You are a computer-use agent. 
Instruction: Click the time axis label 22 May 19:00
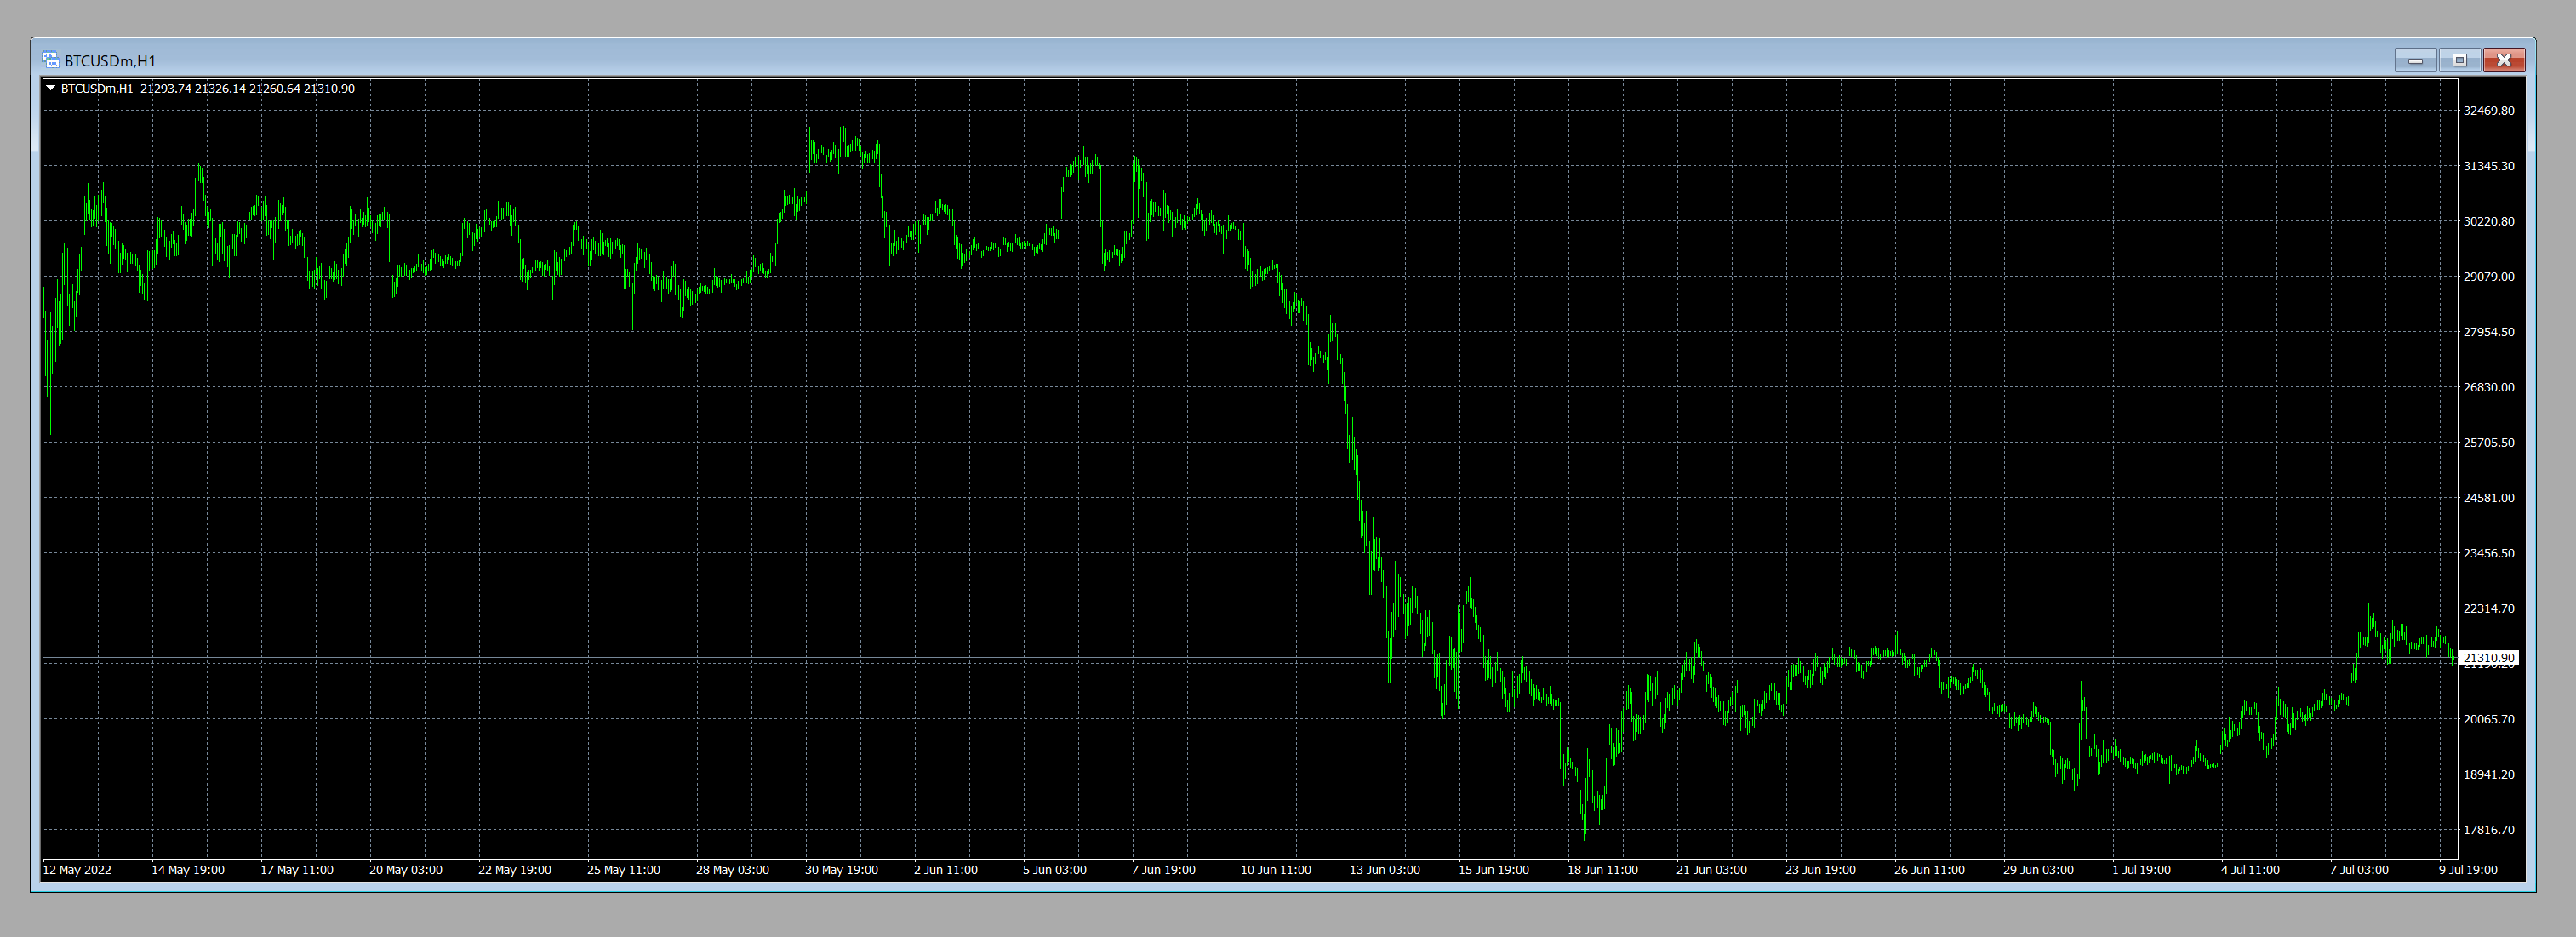pos(515,870)
